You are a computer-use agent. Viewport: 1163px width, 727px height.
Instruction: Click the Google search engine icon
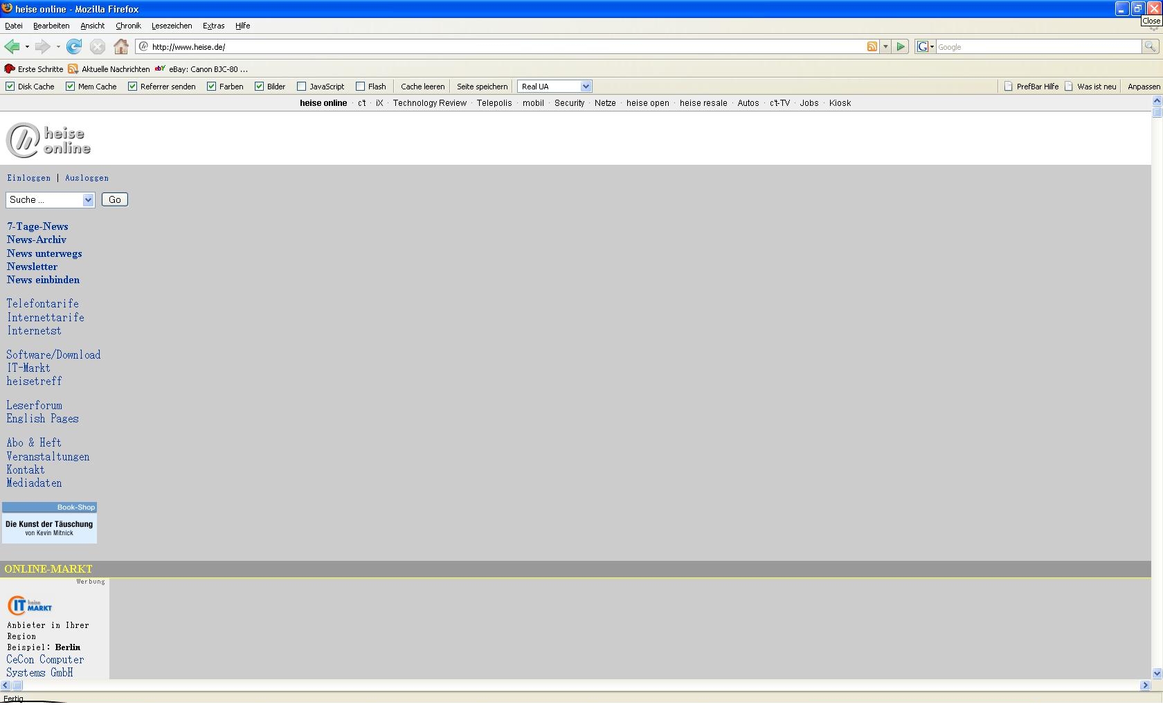pos(922,46)
